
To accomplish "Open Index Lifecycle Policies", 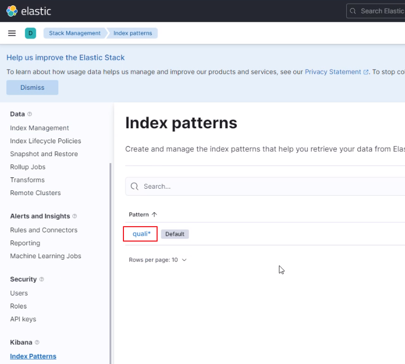I will pyautogui.click(x=45, y=141).
